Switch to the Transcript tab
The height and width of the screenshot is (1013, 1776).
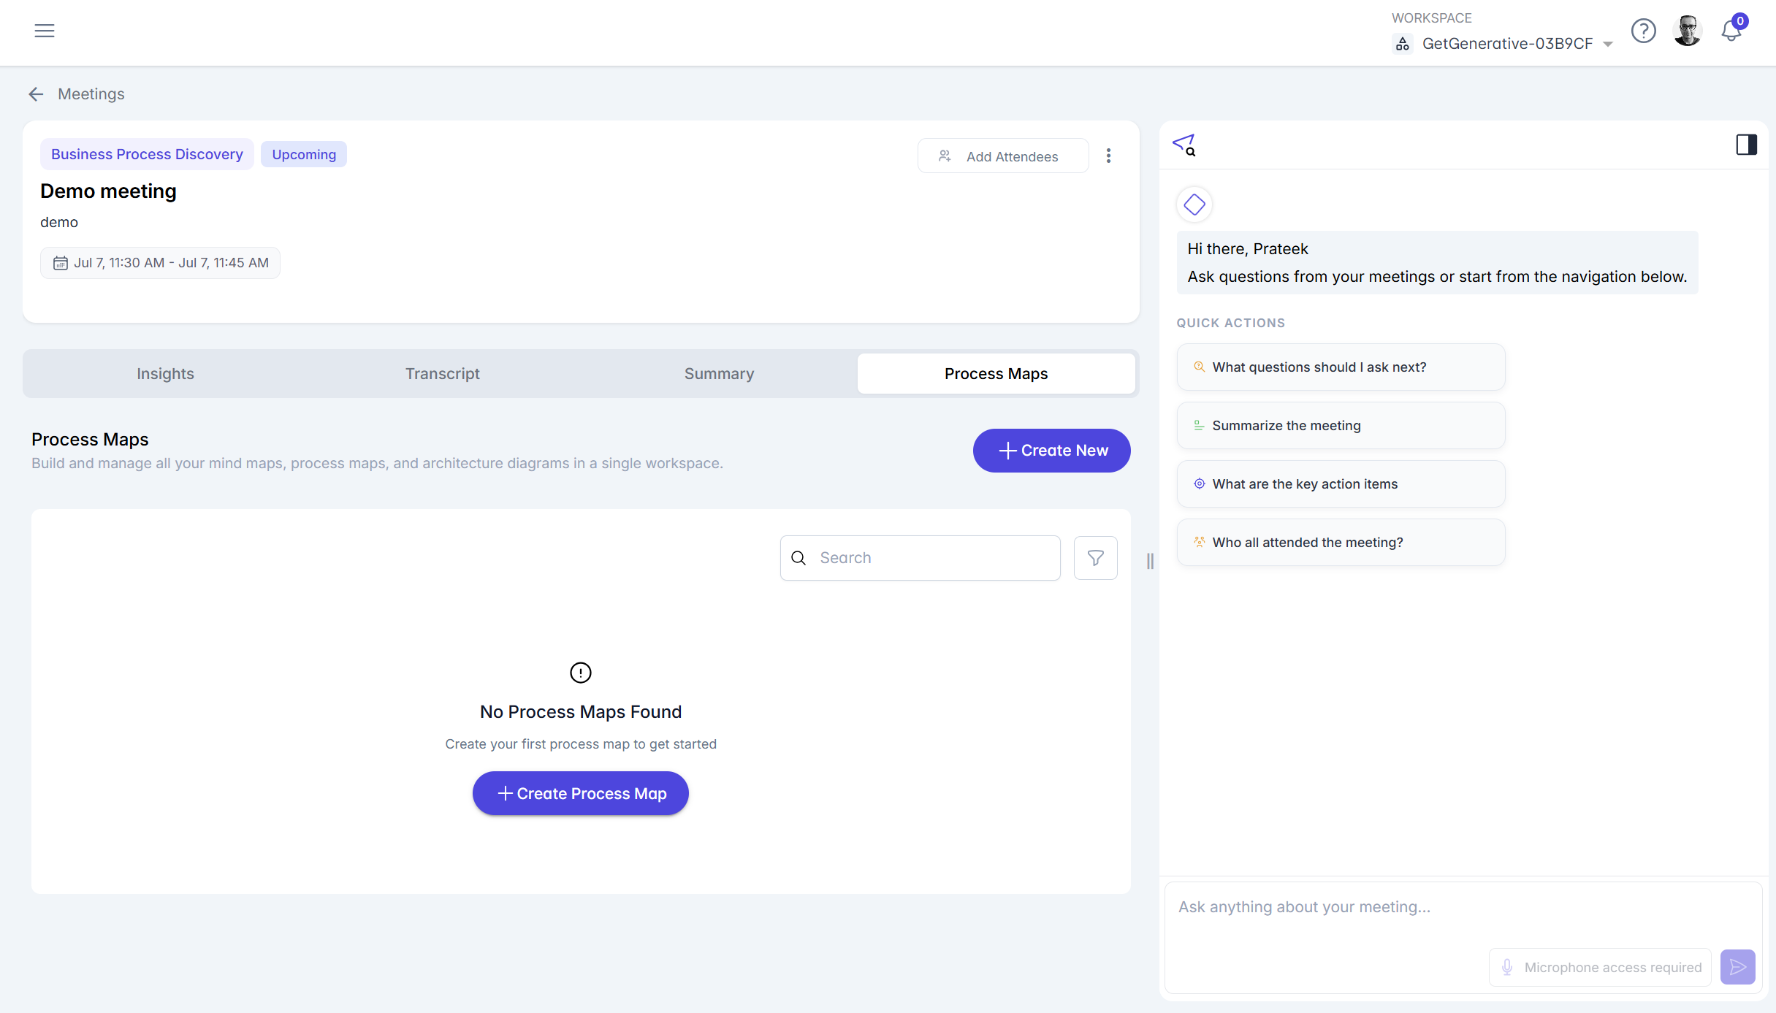(x=443, y=374)
